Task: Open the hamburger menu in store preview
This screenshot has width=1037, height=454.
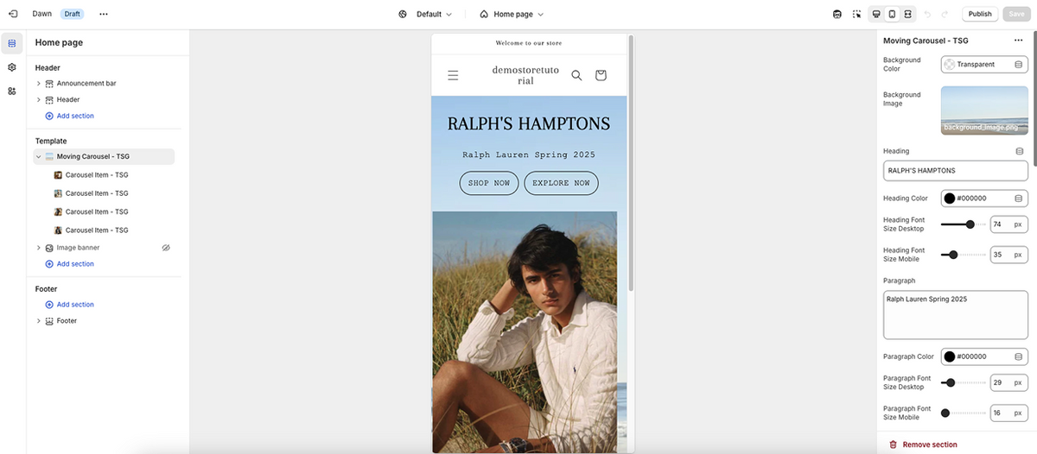Action: [x=453, y=75]
